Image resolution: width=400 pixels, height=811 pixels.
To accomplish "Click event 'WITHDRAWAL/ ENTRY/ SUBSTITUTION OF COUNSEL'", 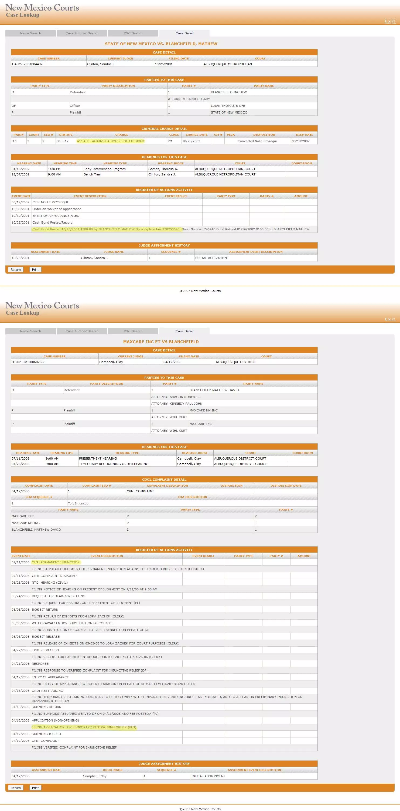I will tap(73, 623).
